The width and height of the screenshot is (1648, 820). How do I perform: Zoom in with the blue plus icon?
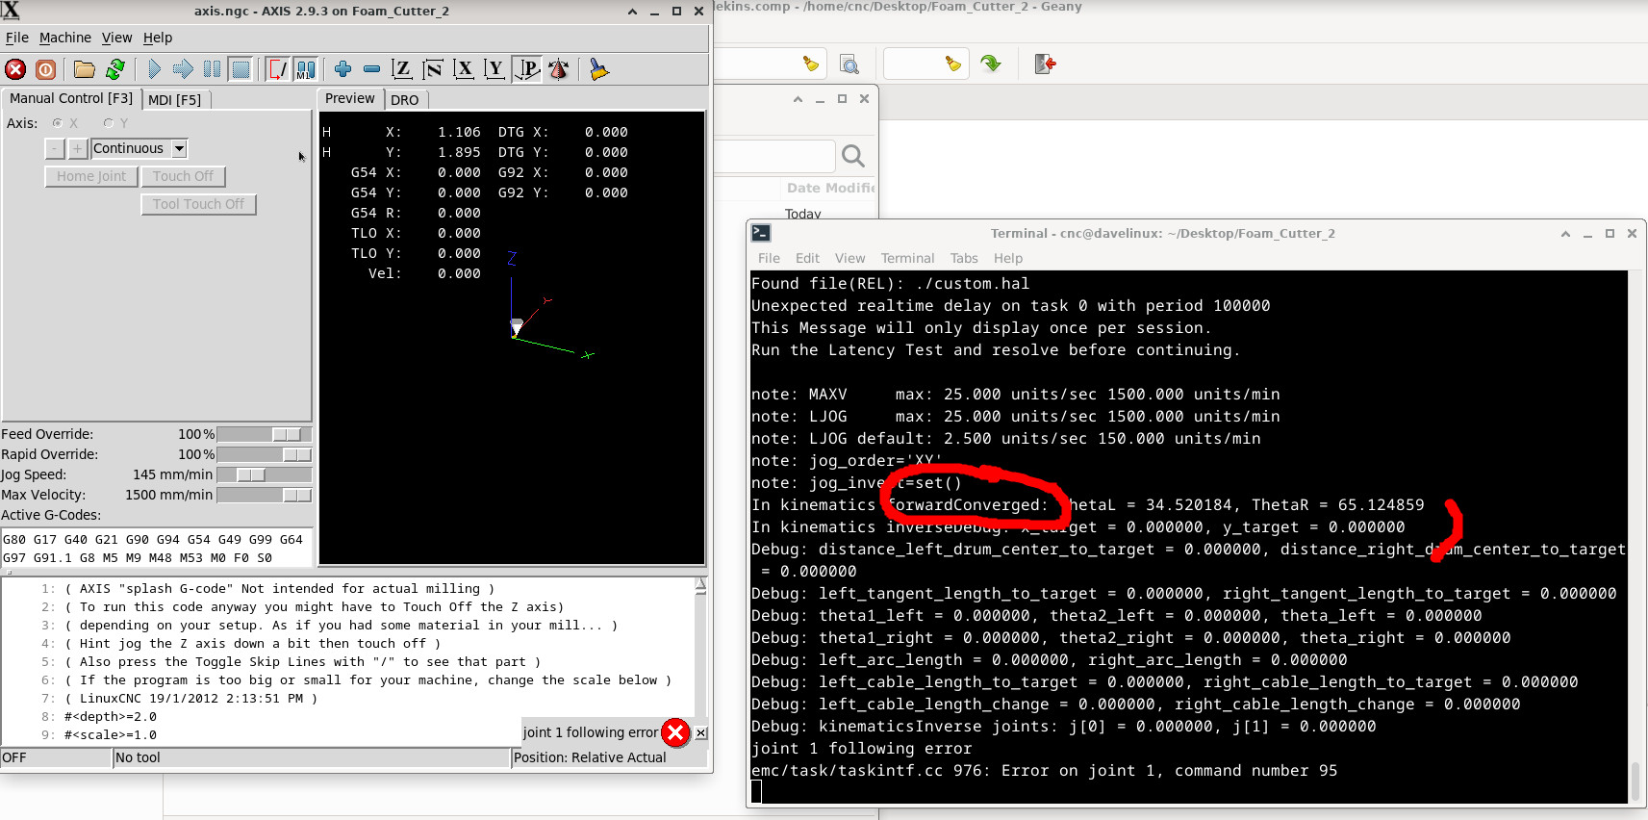coord(342,69)
